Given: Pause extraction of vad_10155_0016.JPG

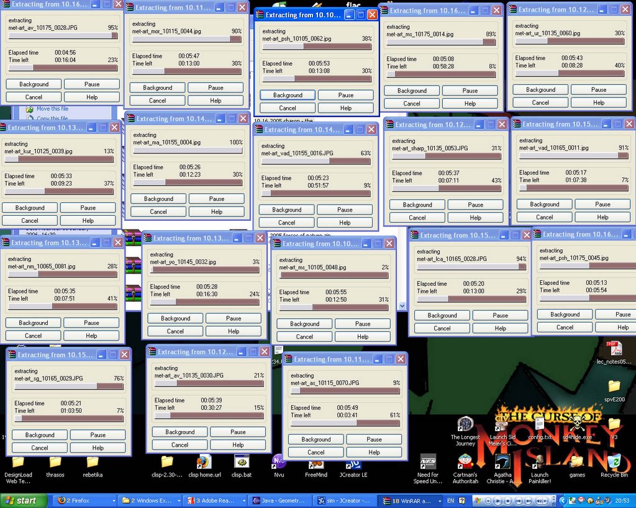Looking at the screenshot, I should coord(345,210).
